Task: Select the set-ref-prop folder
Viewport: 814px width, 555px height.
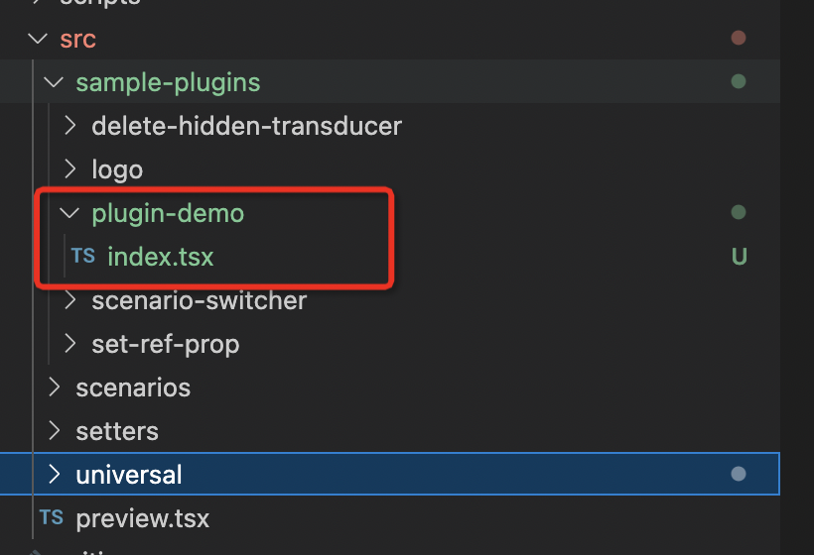Action: (x=165, y=344)
